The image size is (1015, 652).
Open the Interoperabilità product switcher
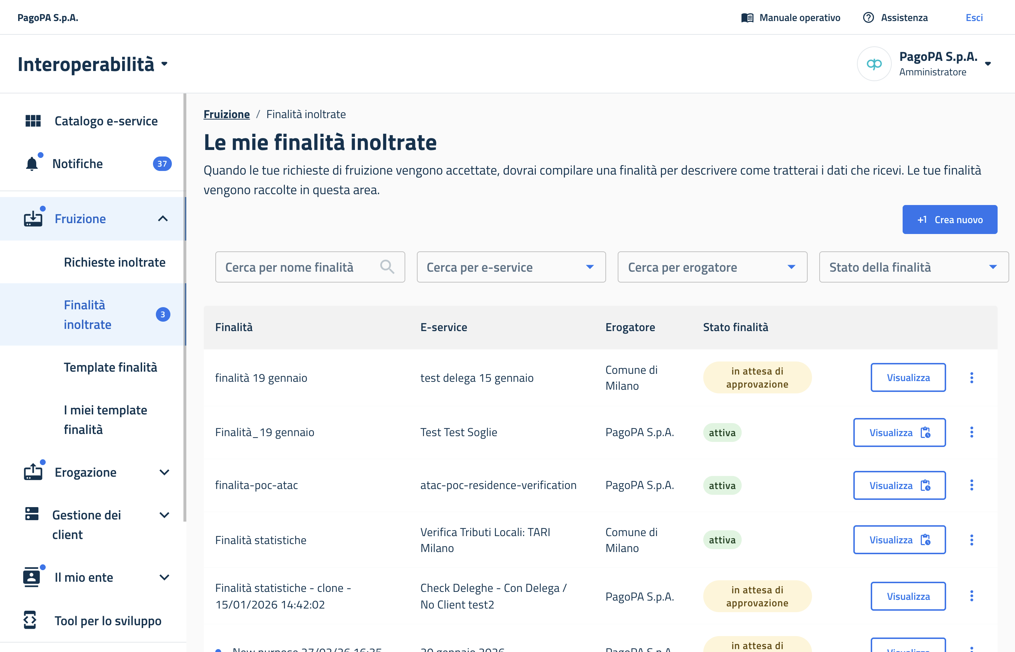pos(164,64)
